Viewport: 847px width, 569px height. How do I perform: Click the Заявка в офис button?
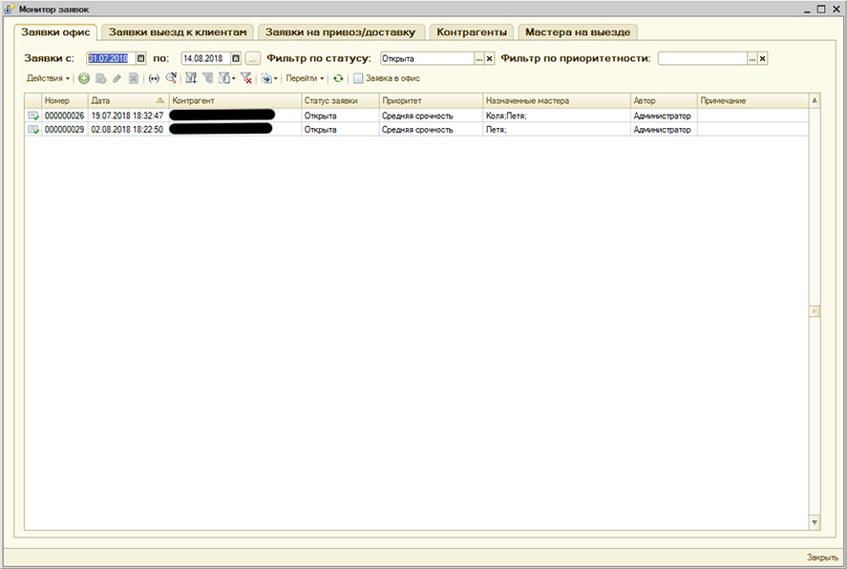[x=386, y=78]
